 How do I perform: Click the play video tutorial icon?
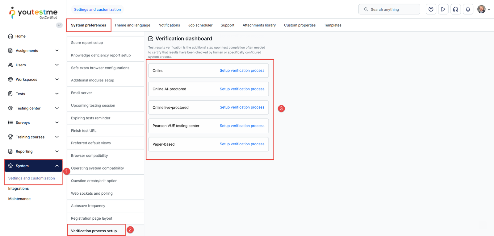point(443,9)
